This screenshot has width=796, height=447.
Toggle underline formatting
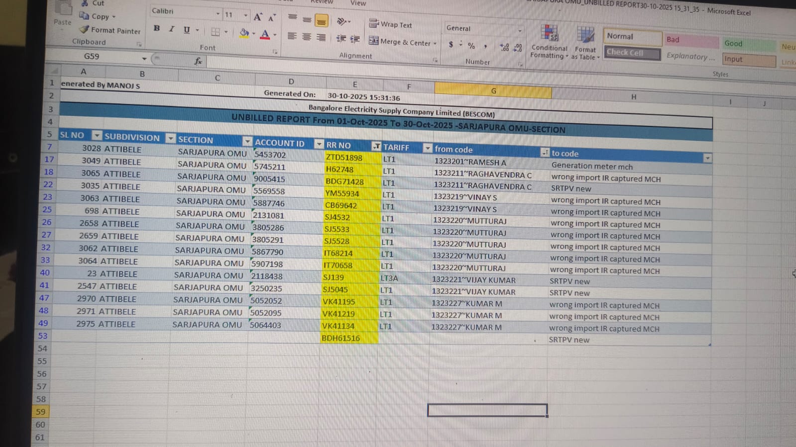[187, 30]
